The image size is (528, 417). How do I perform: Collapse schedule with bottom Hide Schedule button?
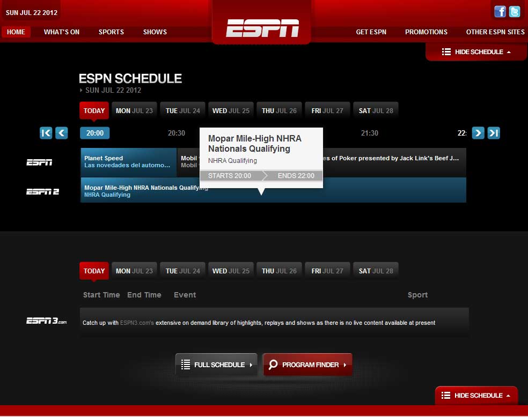pyautogui.click(x=476, y=396)
